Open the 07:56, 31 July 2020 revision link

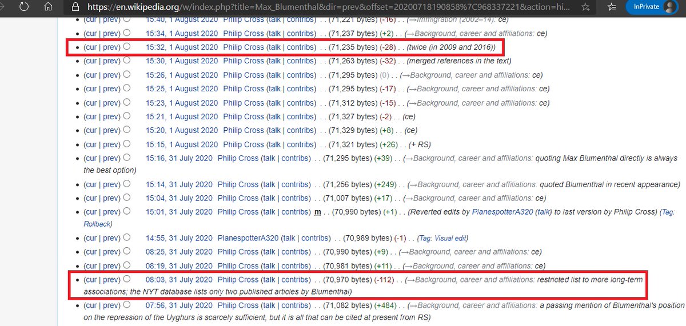(179, 305)
